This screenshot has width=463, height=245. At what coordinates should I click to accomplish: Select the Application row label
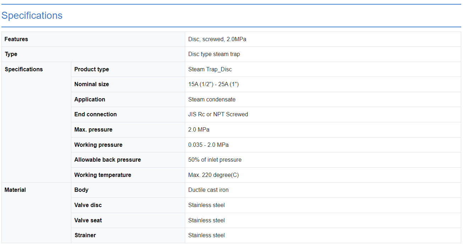[90, 100]
